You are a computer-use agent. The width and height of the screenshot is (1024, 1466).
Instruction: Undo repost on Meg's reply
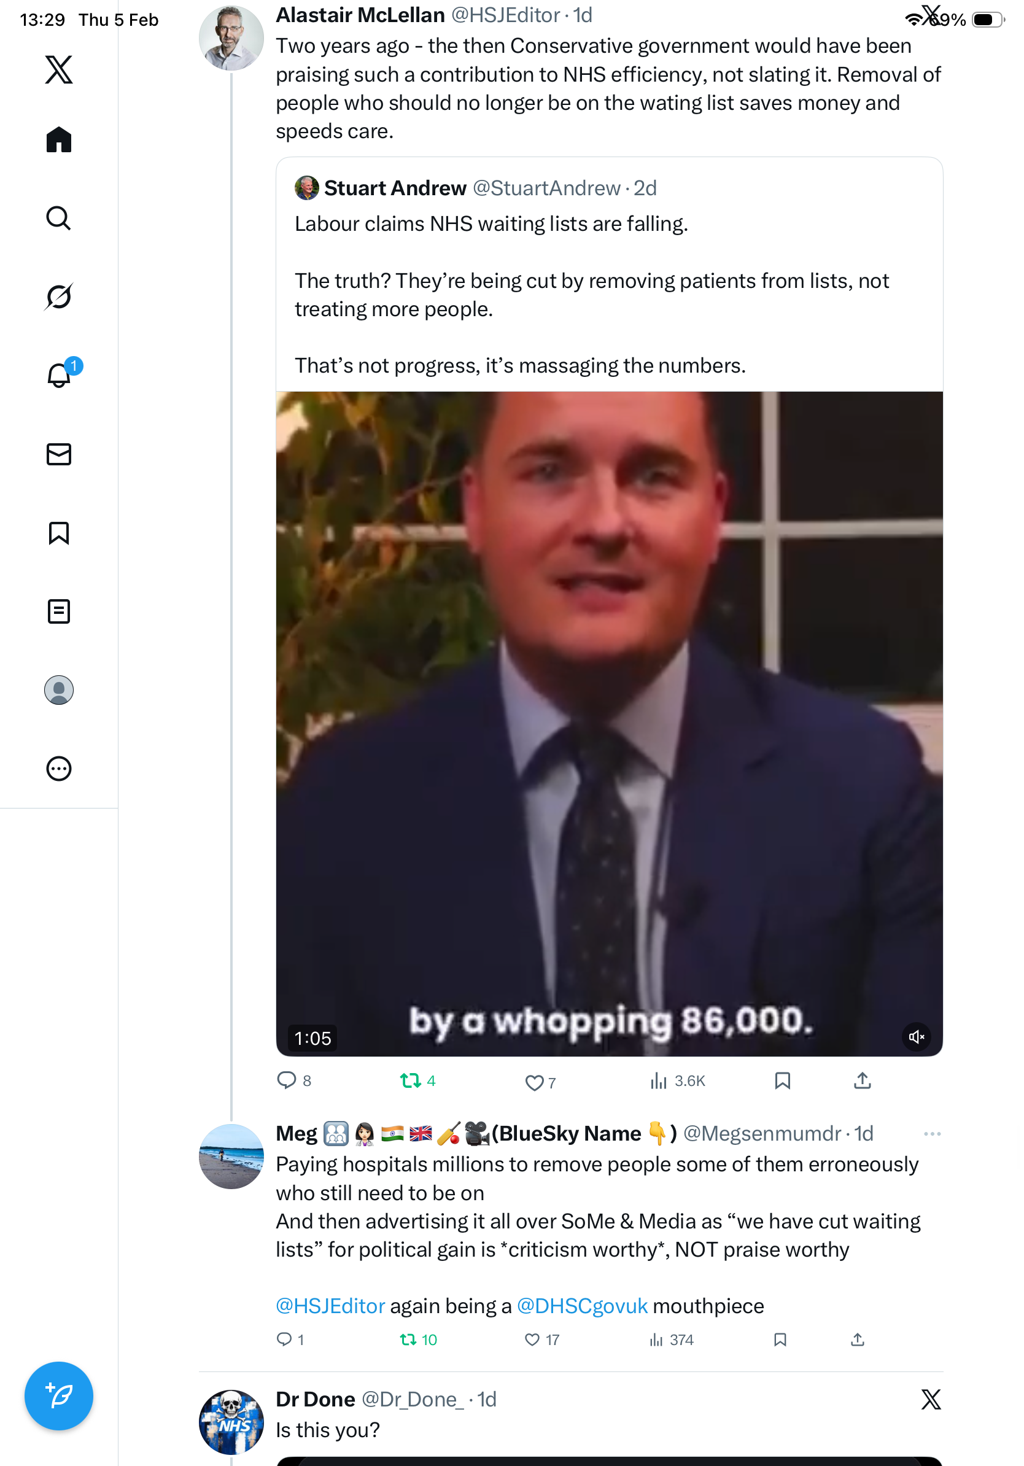(x=408, y=1339)
